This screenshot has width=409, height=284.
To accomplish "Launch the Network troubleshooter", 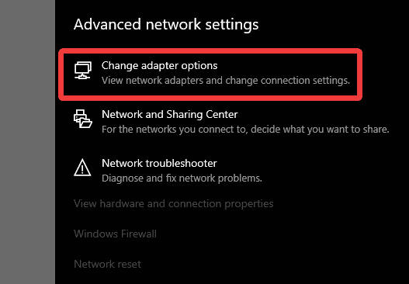I will (159, 163).
